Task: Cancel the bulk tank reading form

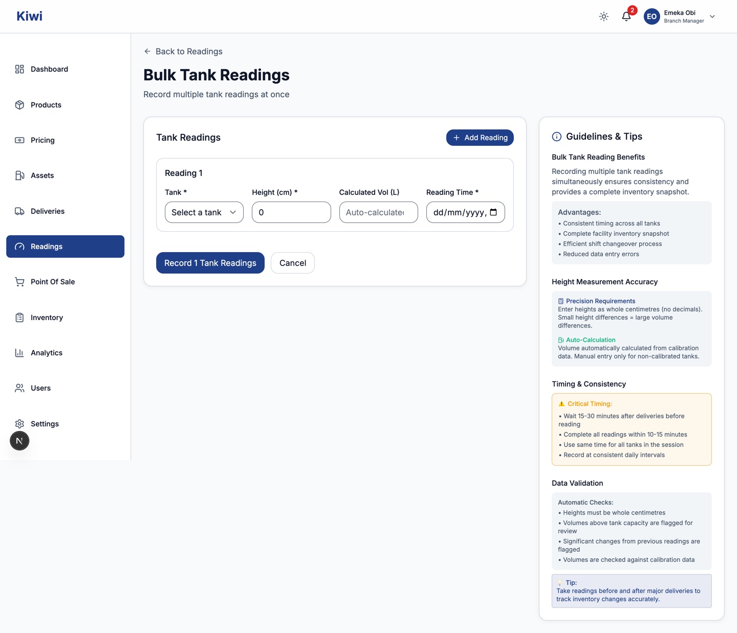Action: (x=293, y=263)
